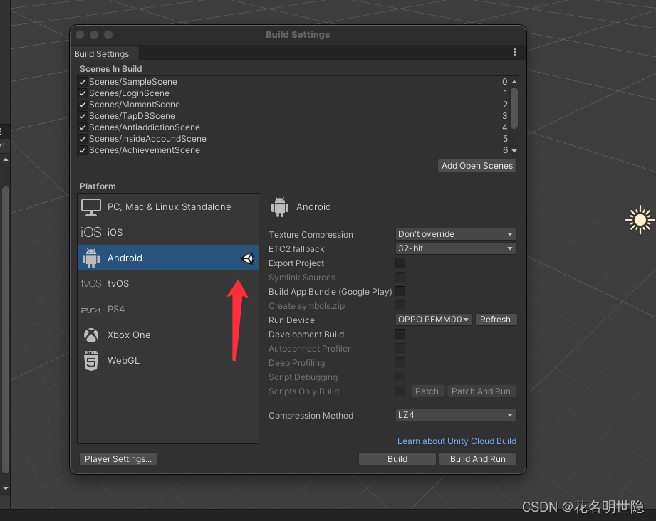656x521 pixels.
Task: Click the Unity logo badge on Android row
Action: (x=248, y=258)
